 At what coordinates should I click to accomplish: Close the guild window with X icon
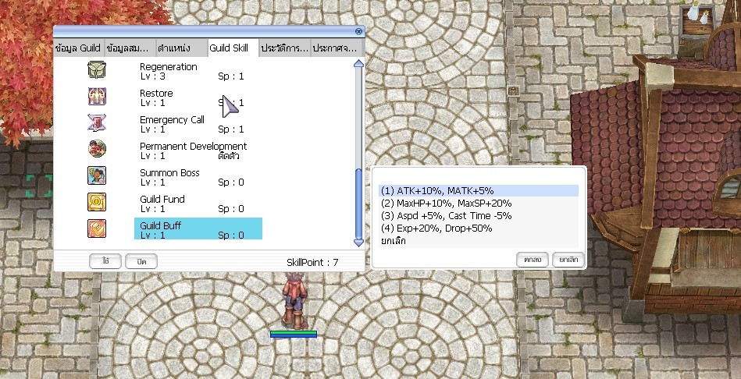click(358, 31)
